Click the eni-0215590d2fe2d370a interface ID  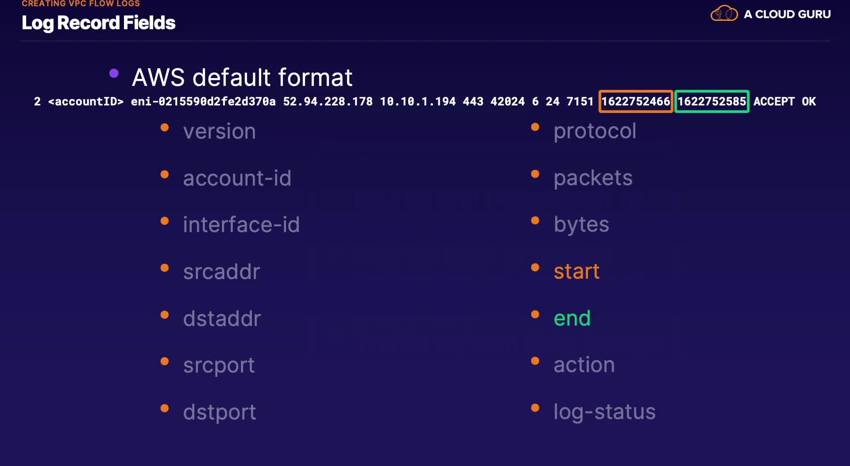(203, 101)
